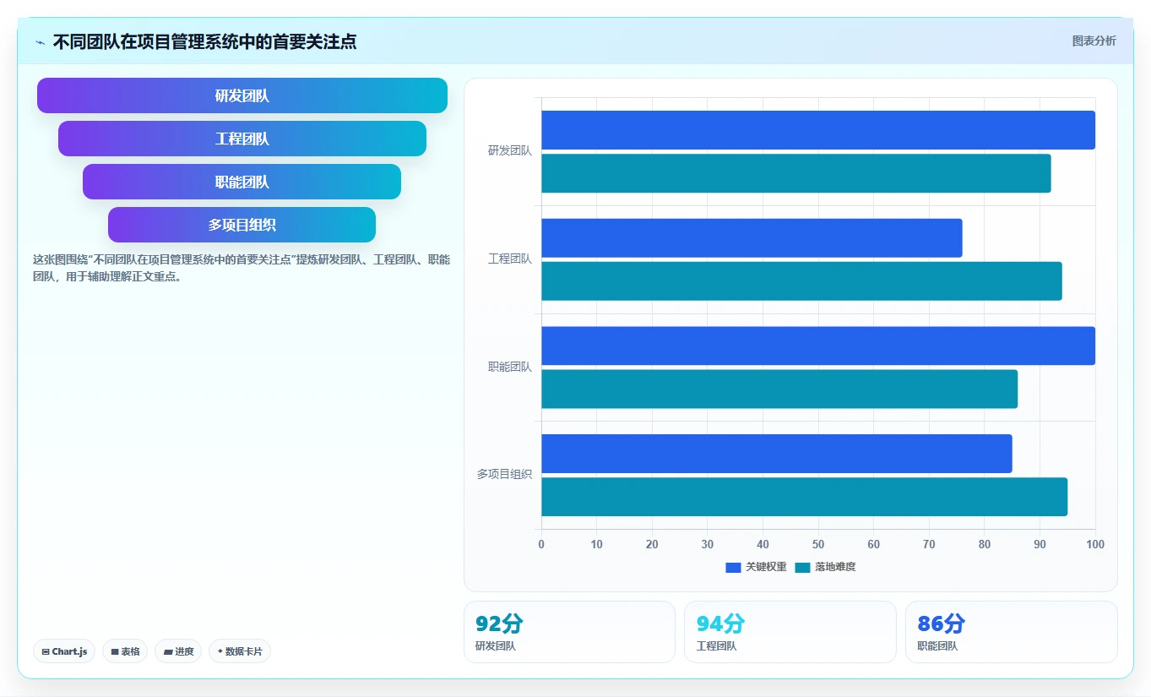Select the 多项目组织 funnel bar
Image resolution: width=1151 pixels, height=697 pixels.
(242, 225)
